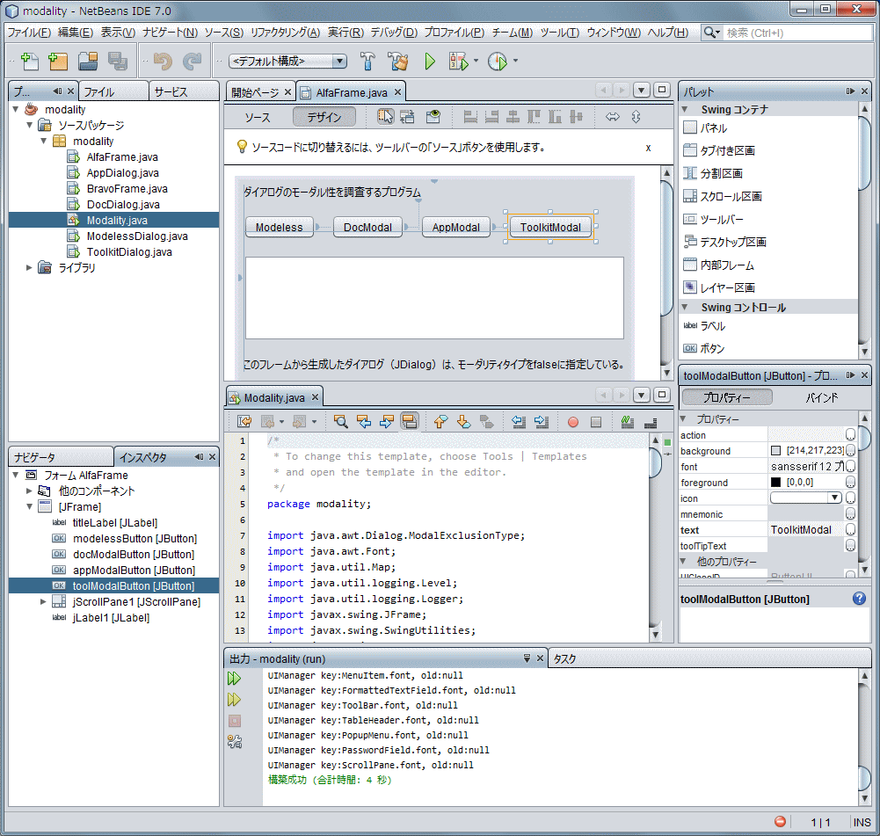Click the AppModal button in the form
Screen dimensions: 880x836
click(455, 227)
